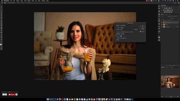Hide the Background layer
Image resolution: width=180 pixels, height=101 pixels.
tap(162, 27)
